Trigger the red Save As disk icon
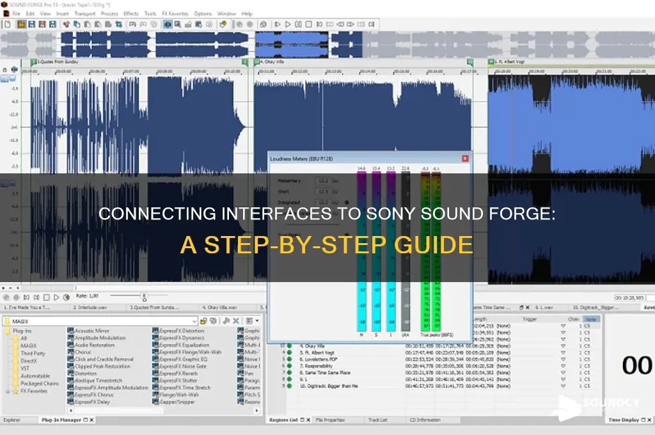This screenshot has width=655, height=435. 42,24
